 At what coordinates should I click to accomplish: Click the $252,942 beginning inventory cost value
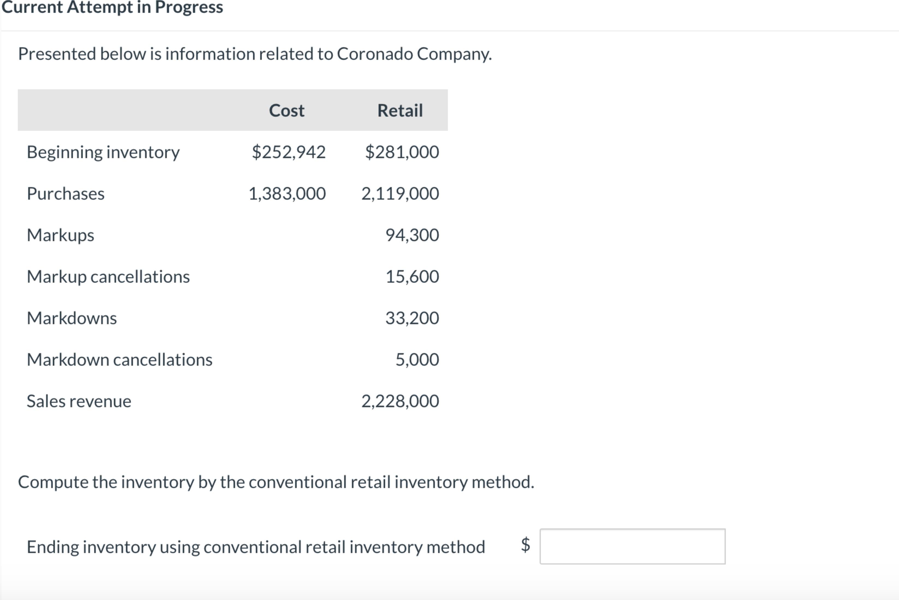coord(289,152)
